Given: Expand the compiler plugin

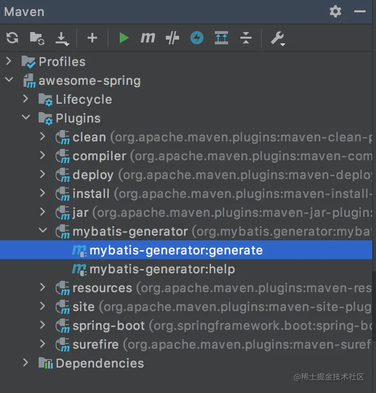Looking at the screenshot, I should (x=42, y=155).
